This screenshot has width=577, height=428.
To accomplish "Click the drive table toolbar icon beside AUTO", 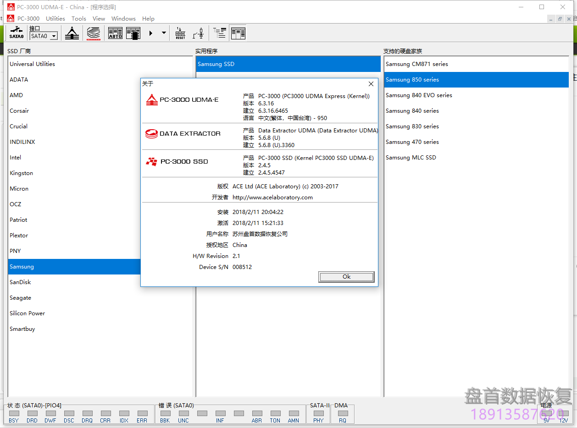I will click(133, 33).
